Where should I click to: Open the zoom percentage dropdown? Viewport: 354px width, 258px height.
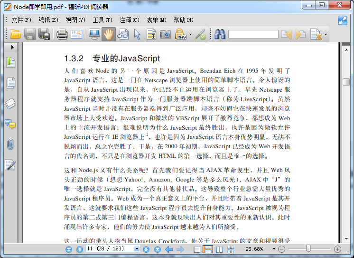tap(274, 249)
